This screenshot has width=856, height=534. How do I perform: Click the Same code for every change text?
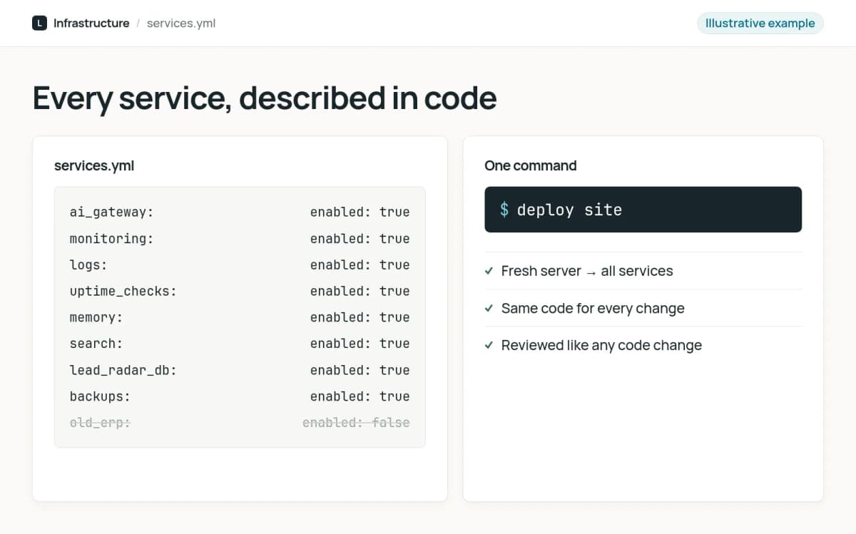coord(593,308)
